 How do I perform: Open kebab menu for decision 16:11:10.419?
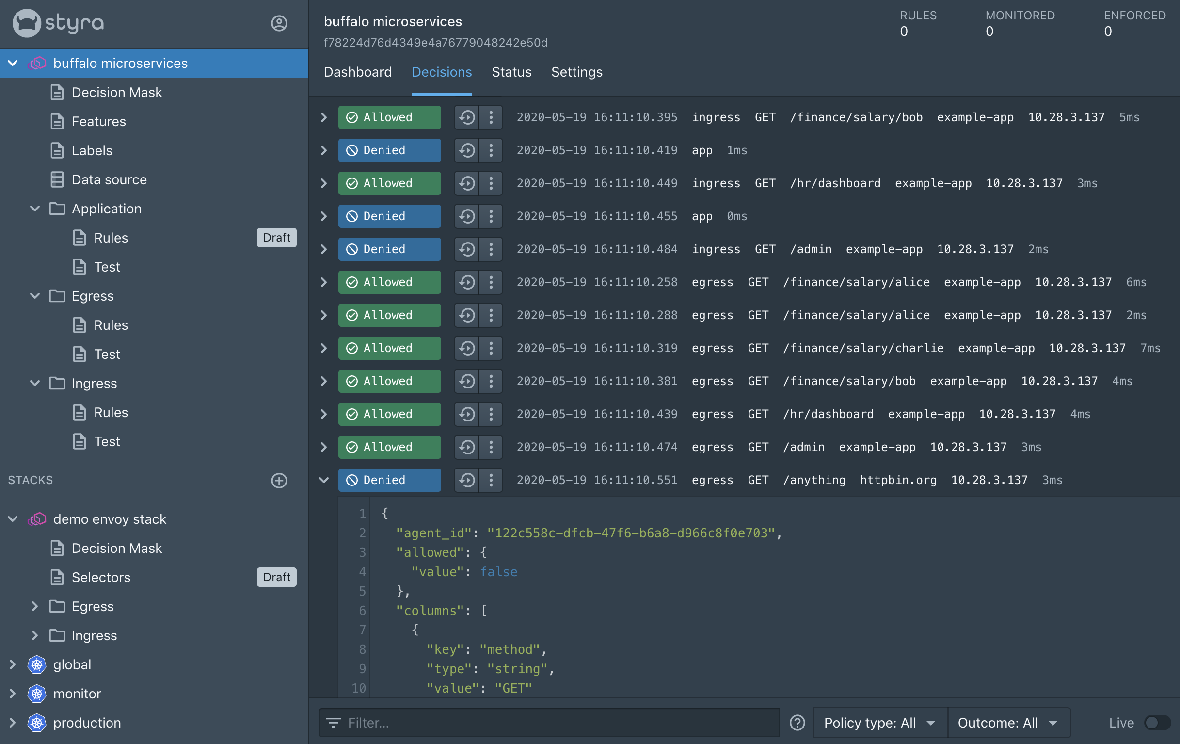tap(491, 150)
